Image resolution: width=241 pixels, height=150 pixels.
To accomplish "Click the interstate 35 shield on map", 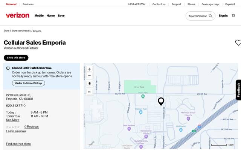I will tap(199, 126).
